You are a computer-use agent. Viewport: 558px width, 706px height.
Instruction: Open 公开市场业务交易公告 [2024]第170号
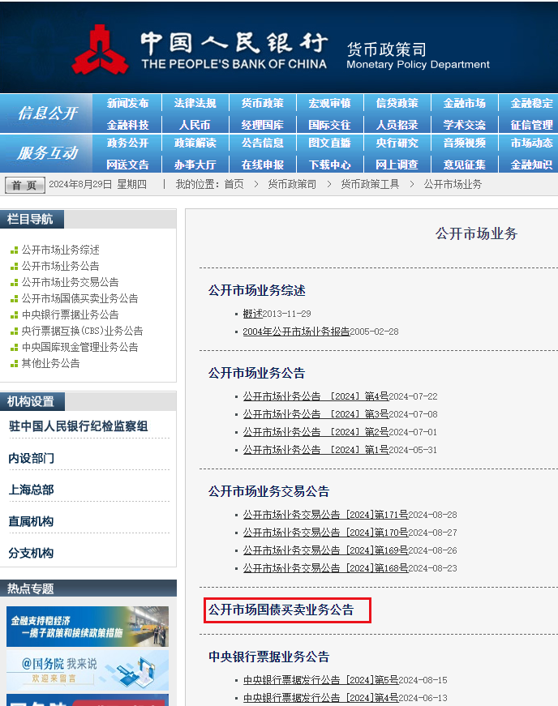[325, 533]
